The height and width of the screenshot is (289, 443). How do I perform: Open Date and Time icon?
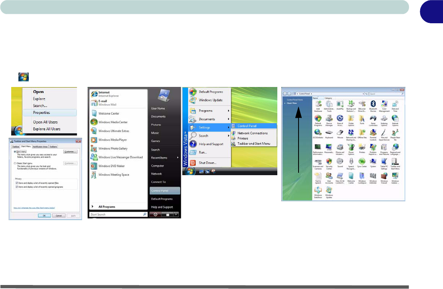(395, 106)
